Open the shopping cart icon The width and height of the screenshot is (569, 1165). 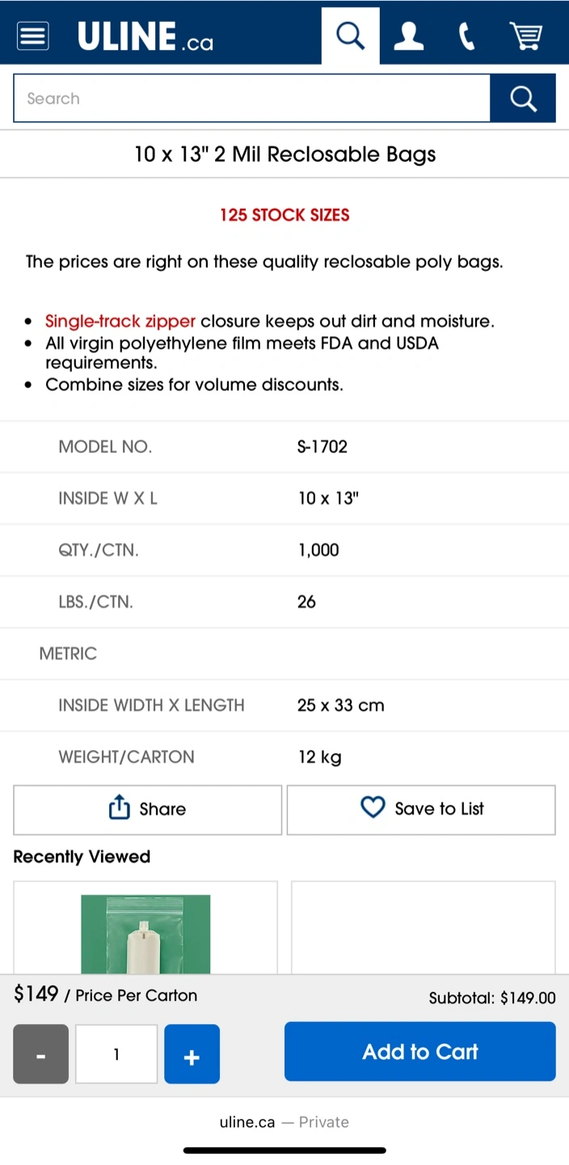tap(525, 36)
